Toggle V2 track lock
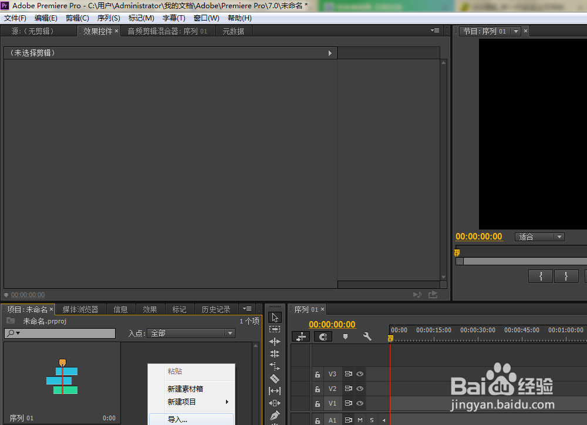 tap(318, 389)
